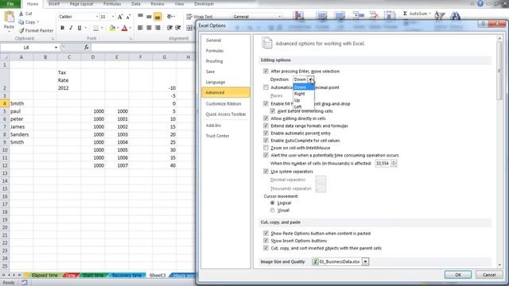This screenshot has height=286, width=509.
Task: Click the Borders icon
Action: click(x=95, y=29)
